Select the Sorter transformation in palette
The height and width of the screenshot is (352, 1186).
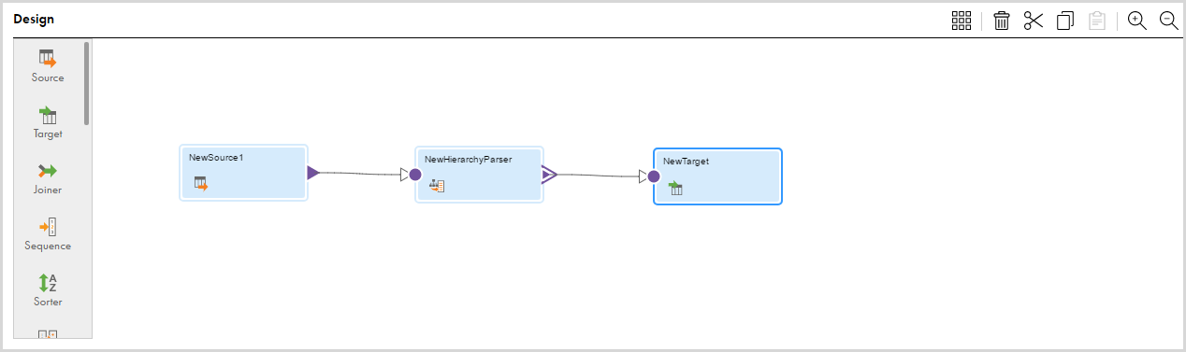[x=48, y=290]
